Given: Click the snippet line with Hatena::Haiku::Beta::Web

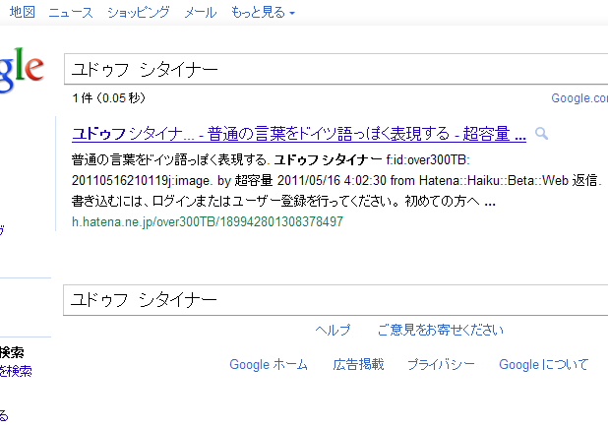Looking at the screenshot, I should [334, 181].
